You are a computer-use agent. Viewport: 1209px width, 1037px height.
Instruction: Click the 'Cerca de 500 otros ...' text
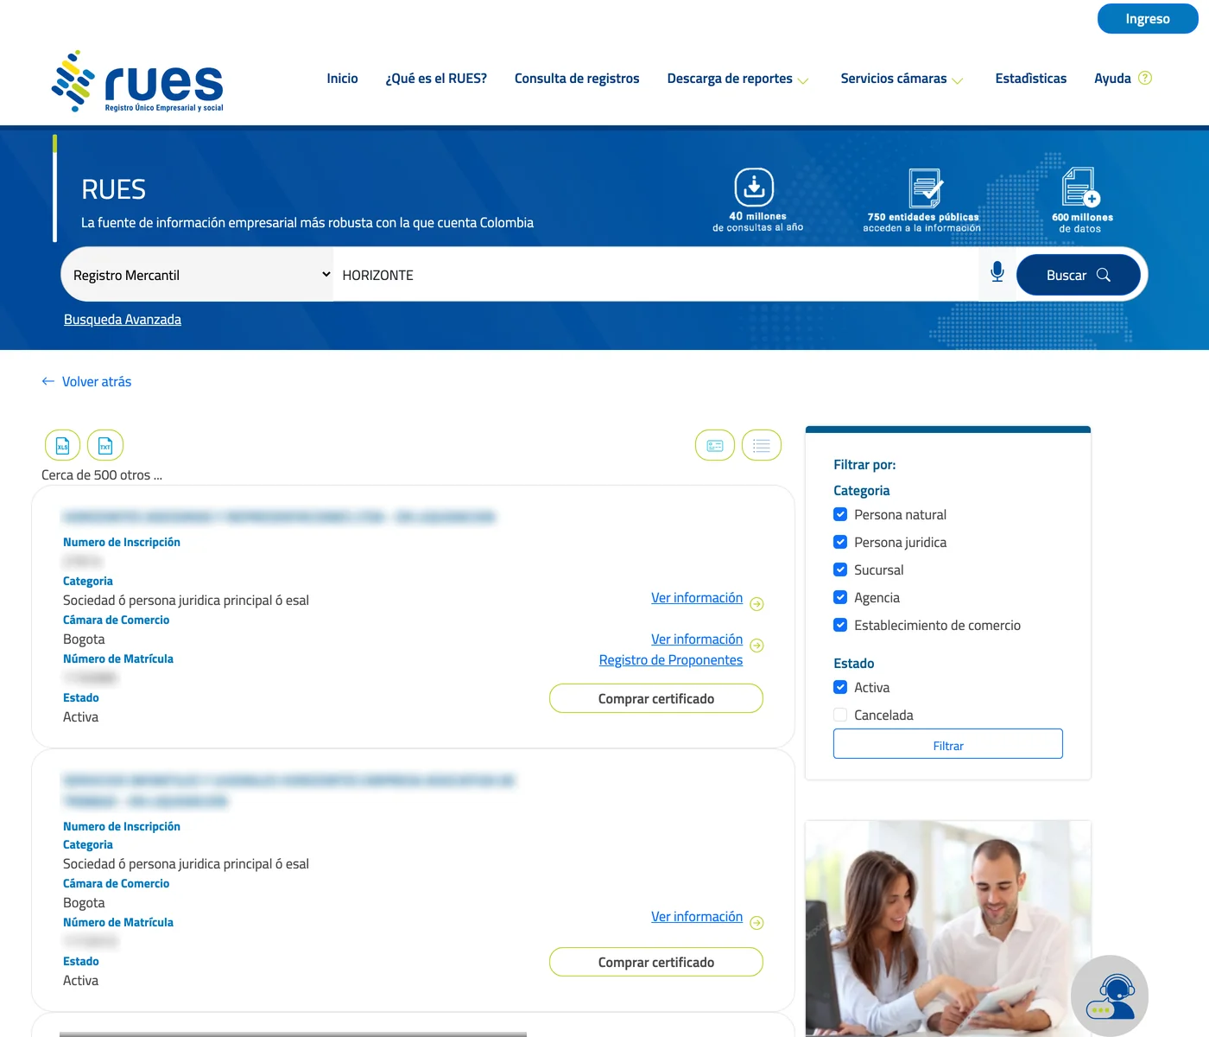(102, 474)
